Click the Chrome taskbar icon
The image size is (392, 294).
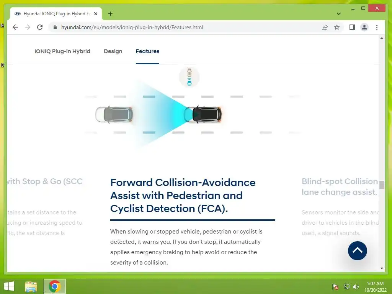(x=55, y=286)
